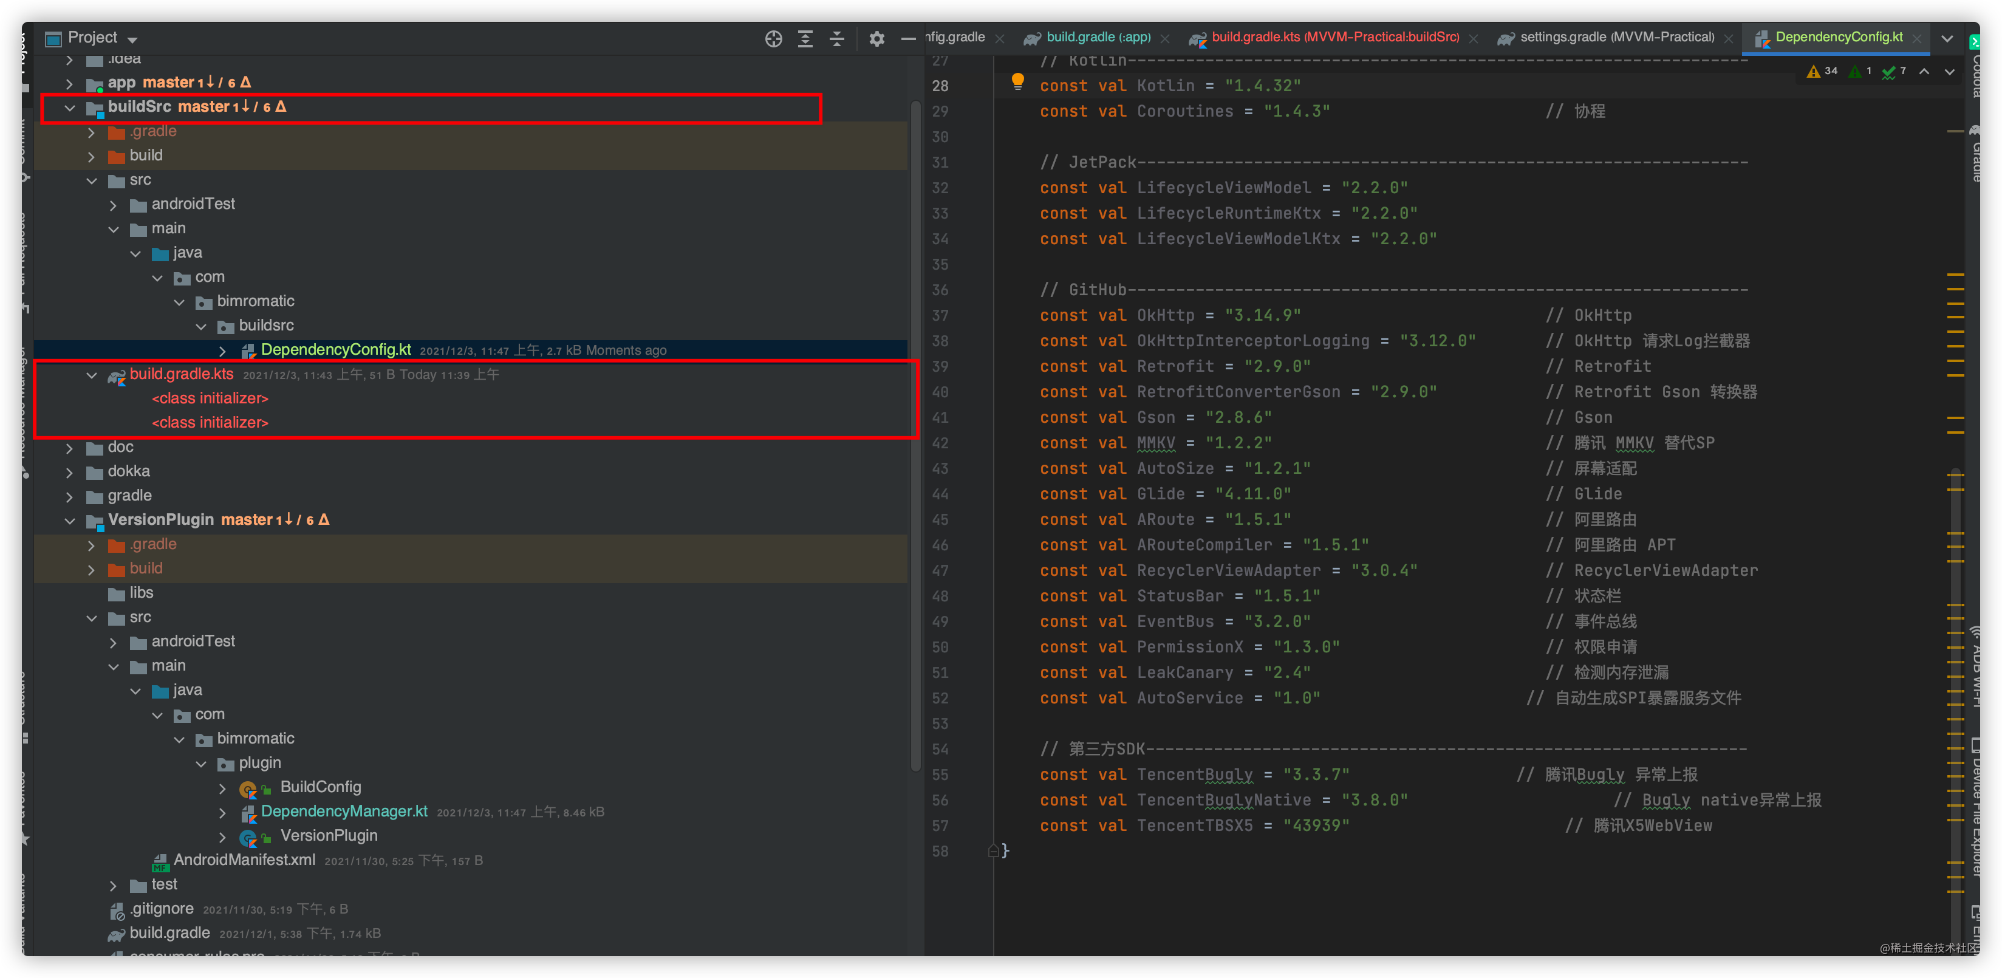Screen dimensions: 2002x978
Task: Click the Expand All icon in Project panel
Action: click(805, 38)
